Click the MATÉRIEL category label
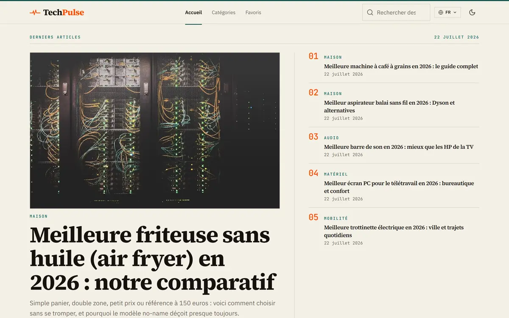 [336, 174]
